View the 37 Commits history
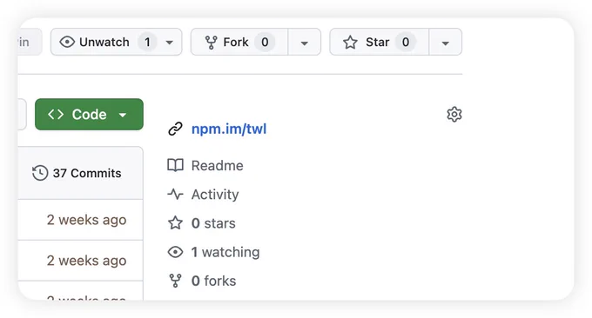The height and width of the screenshot is (318, 592). click(x=77, y=173)
